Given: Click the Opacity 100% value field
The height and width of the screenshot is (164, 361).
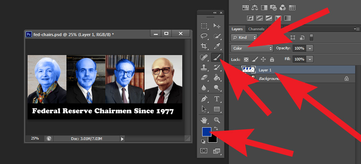Looking at the screenshot, I should pyautogui.click(x=300, y=48).
